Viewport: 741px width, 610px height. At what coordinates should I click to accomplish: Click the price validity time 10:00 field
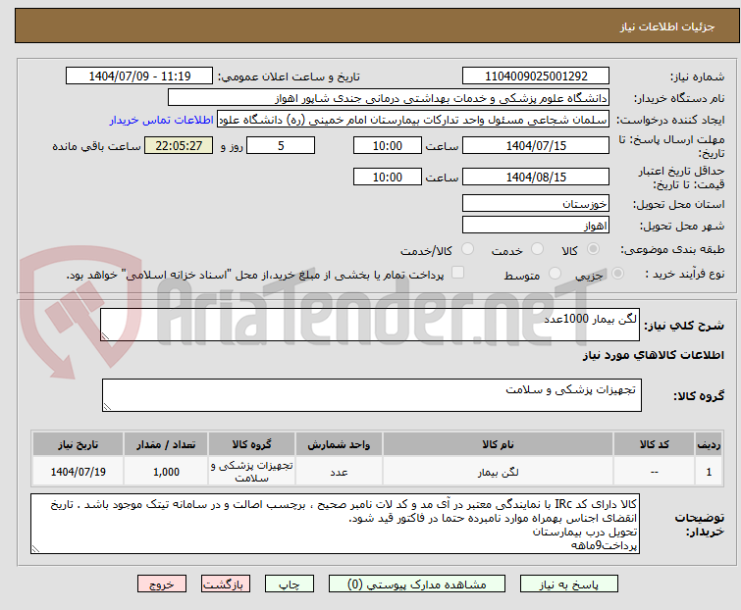click(x=387, y=177)
